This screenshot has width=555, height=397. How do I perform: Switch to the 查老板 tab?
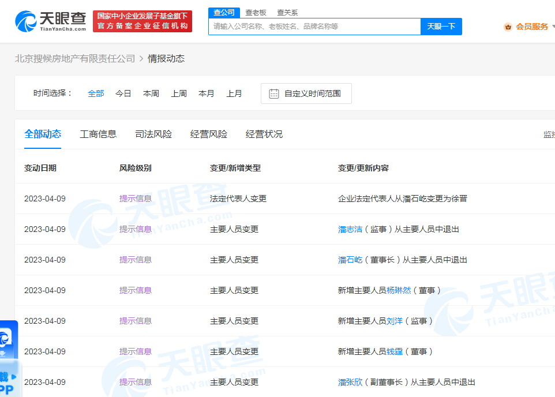click(x=255, y=12)
